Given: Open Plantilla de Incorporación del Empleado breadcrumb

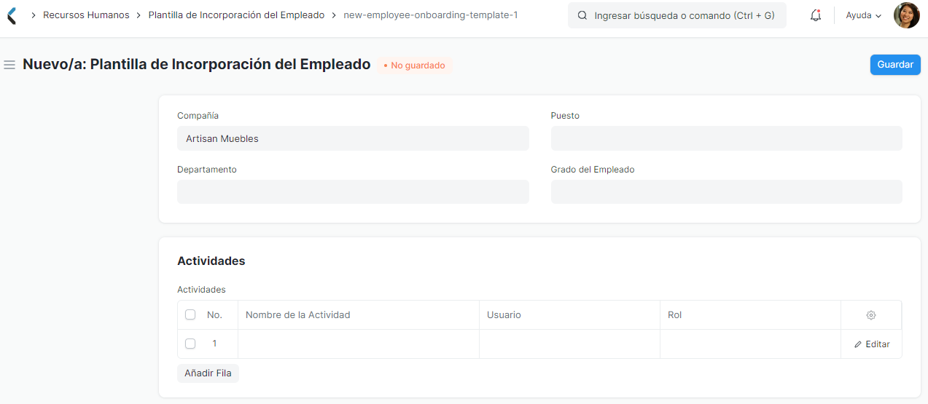Looking at the screenshot, I should click(236, 15).
